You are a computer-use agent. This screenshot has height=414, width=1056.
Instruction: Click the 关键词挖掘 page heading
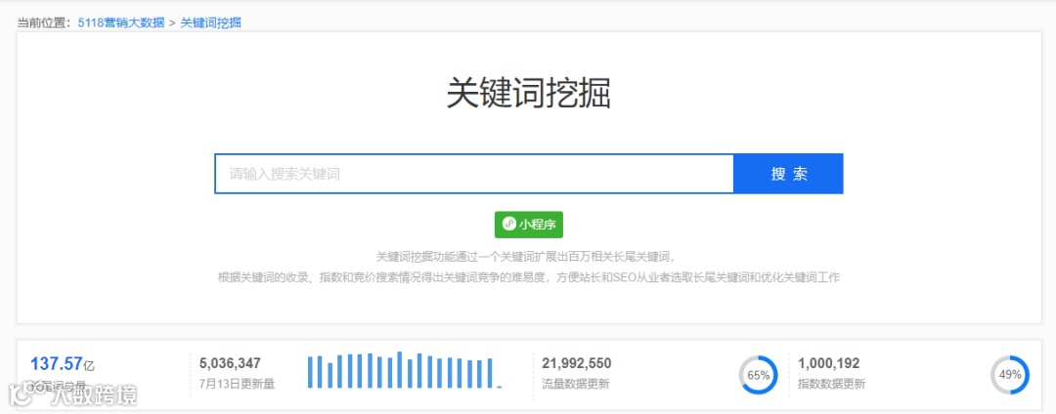point(529,94)
